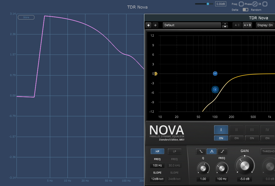The image size is (275, 186).
Task: Enable the Freq checkbox
Action: [x=241, y=4]
